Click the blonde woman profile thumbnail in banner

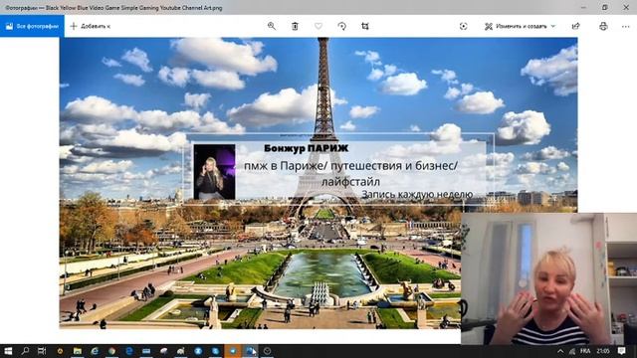(215, 171)
